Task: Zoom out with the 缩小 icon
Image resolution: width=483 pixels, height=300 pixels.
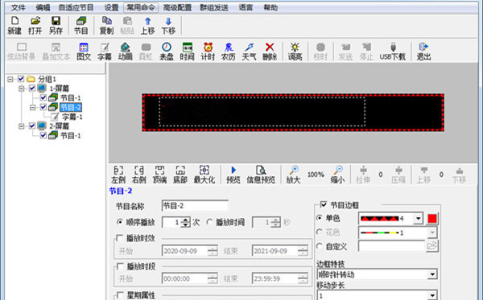Action: click(338, 175)
